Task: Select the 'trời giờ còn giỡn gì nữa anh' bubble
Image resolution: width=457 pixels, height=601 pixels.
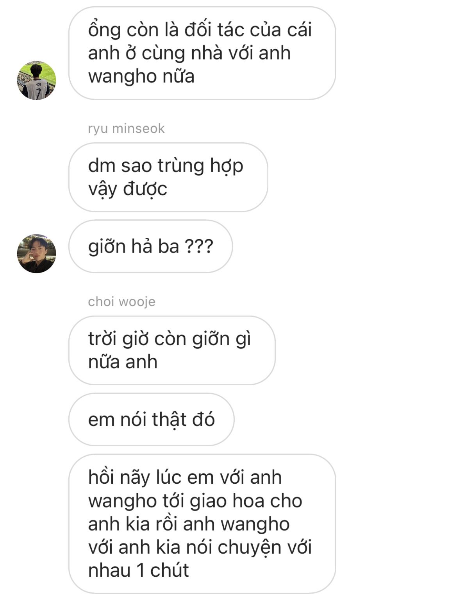Action: tap(172, 350)
